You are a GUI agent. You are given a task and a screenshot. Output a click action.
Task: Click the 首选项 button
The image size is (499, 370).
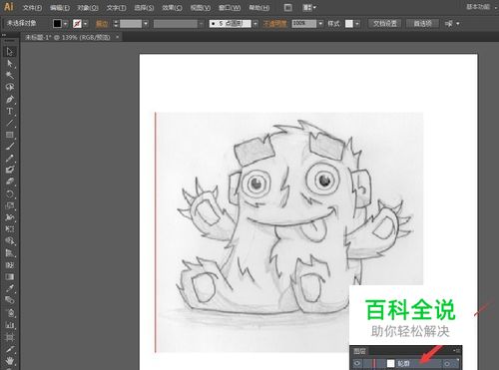click(x=422, y=24)
